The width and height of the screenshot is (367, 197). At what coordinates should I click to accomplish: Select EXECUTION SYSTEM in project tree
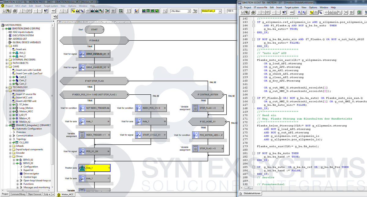coord(23,35)
